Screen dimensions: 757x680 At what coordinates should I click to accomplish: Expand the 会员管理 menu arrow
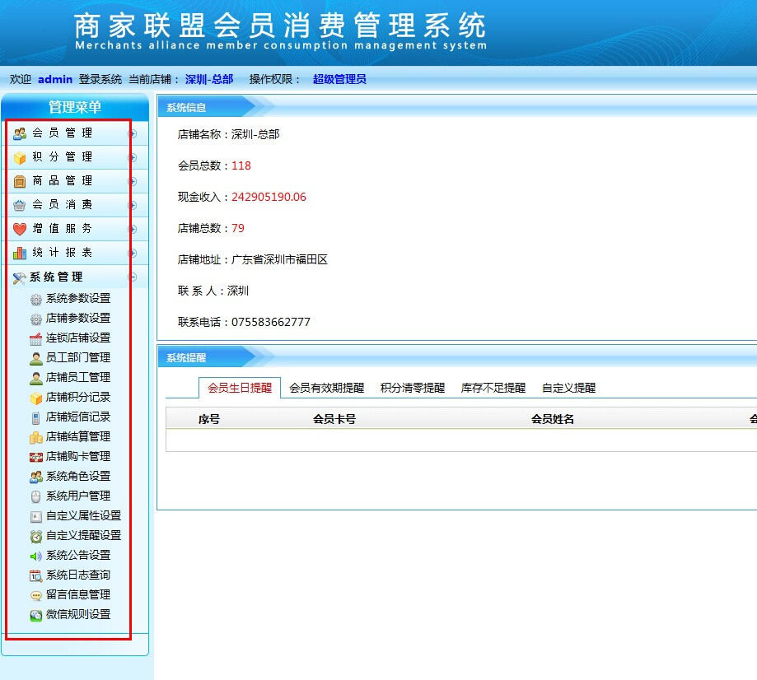coord(133,133)
